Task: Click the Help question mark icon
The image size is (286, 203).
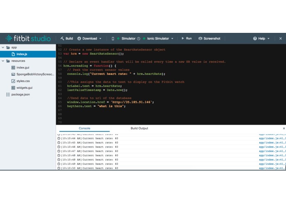Action: [255, 38]
